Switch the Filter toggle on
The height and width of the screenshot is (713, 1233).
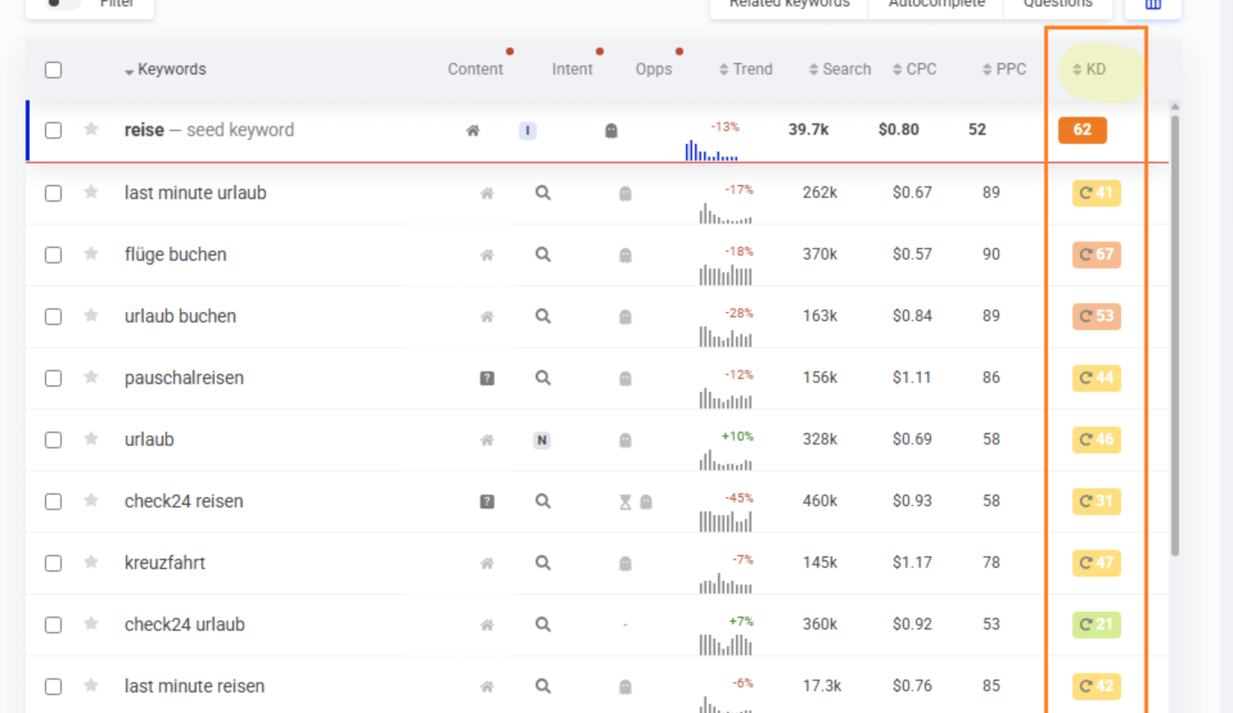[x=62, y=3]
